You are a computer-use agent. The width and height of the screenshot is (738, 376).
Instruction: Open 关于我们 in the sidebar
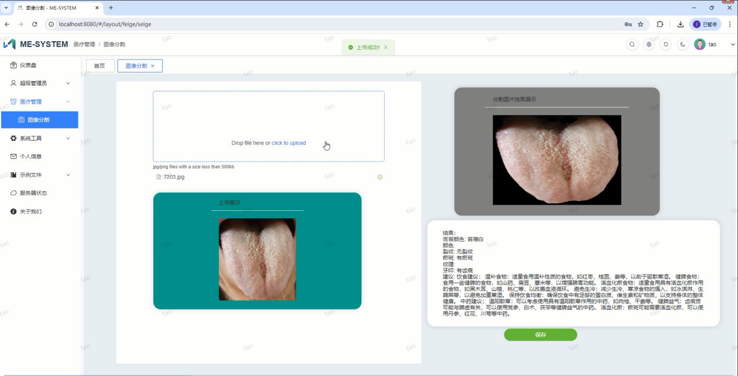39,211
